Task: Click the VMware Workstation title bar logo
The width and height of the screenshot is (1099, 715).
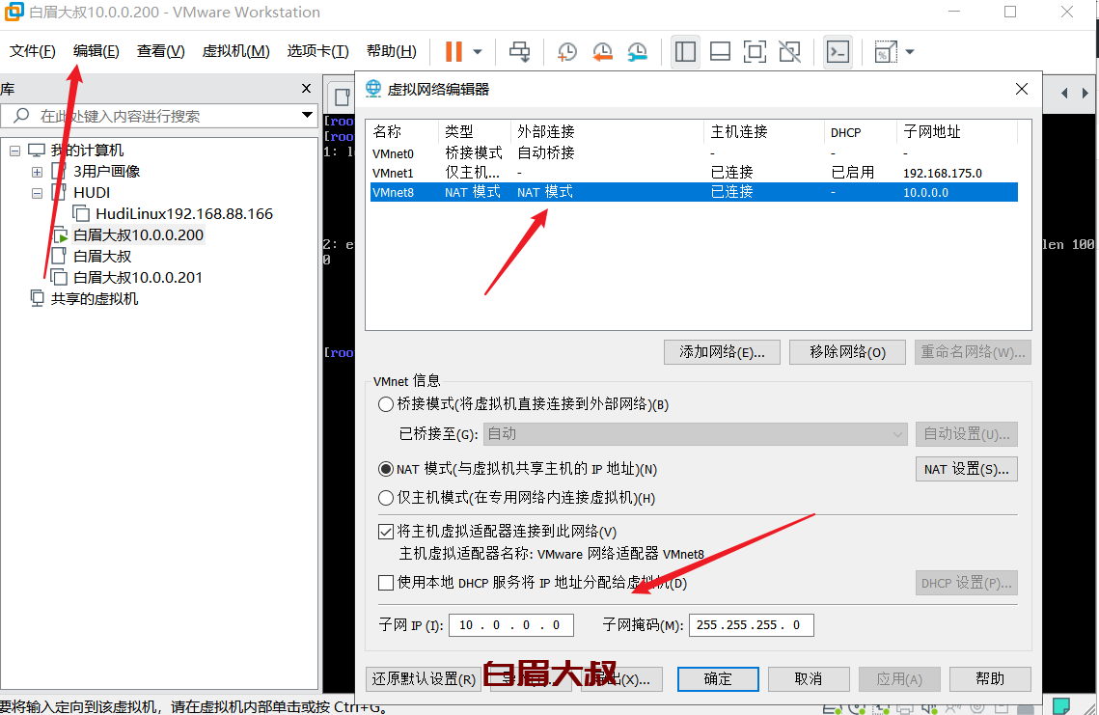Action: pyautogui.click(x=14, y=12)
